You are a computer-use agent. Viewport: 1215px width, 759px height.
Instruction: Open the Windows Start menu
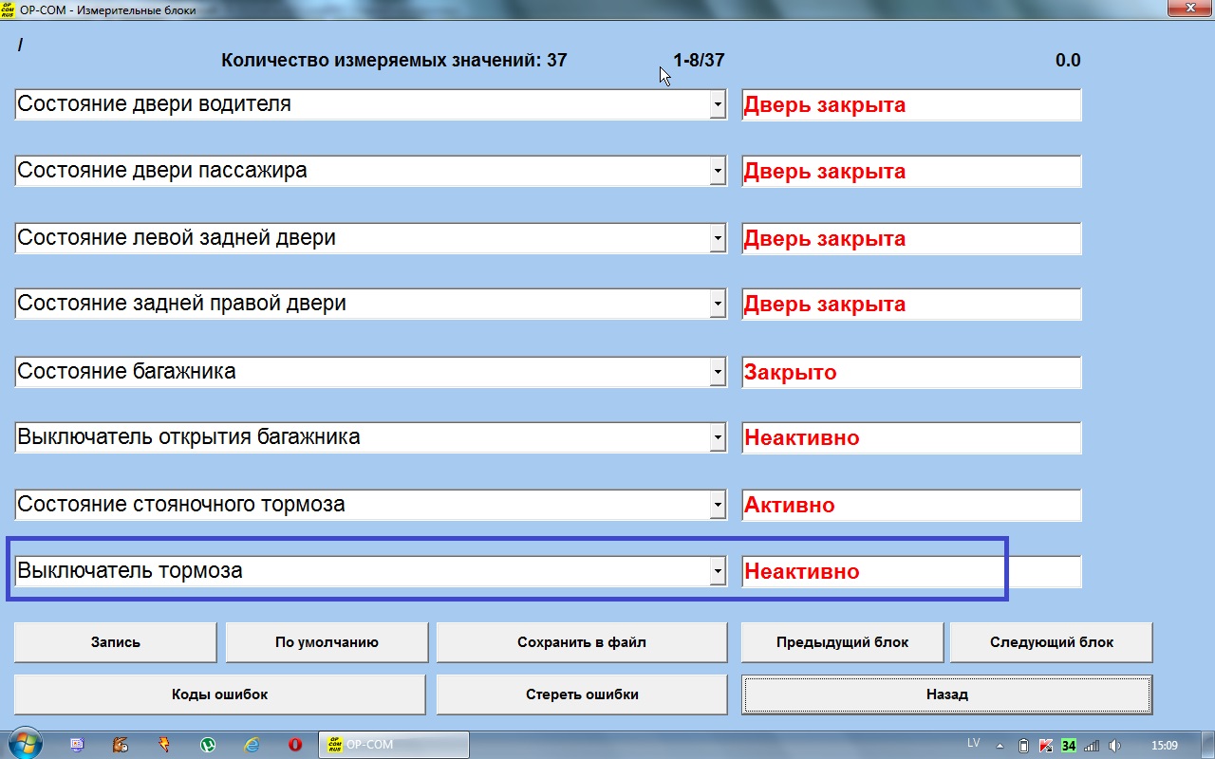(x=24, y=744)
